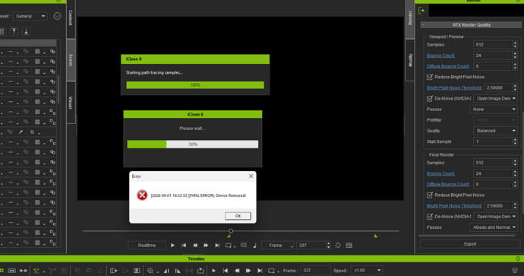Click the Timeline insert frame icon
Viewport: 524px width, 276px height.
114,271
